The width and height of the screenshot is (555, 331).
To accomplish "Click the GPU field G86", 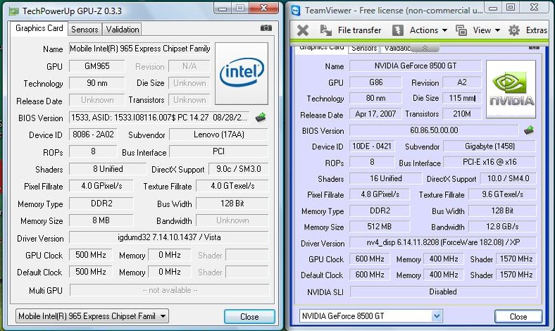I will pyautogui.click(x=375, y=82).
